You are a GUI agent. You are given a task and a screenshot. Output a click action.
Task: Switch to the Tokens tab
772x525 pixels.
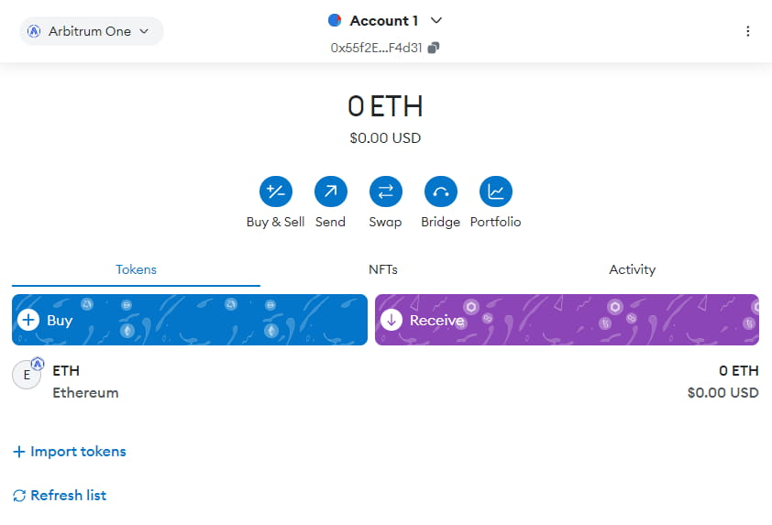pyautogui.click(x=136, y=269)
